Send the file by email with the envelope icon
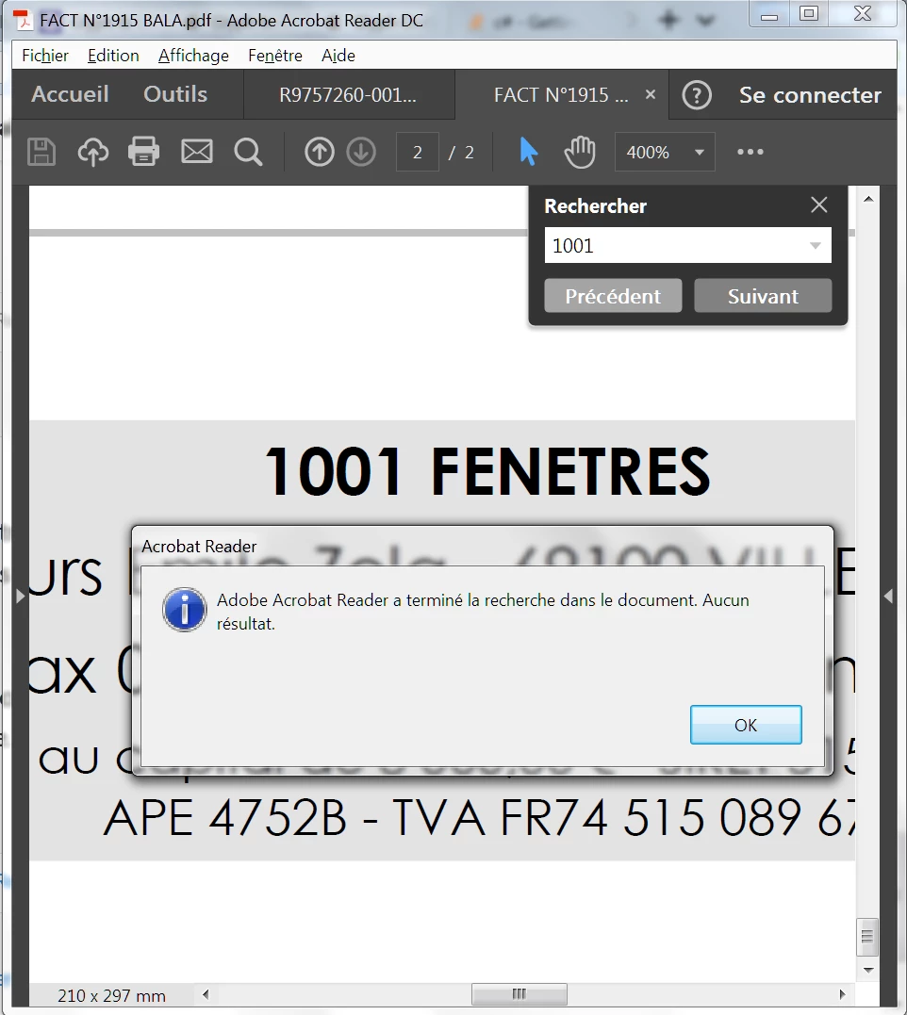Image resolution: width=907 pixels, height=1015 pixels. (197, 152)
